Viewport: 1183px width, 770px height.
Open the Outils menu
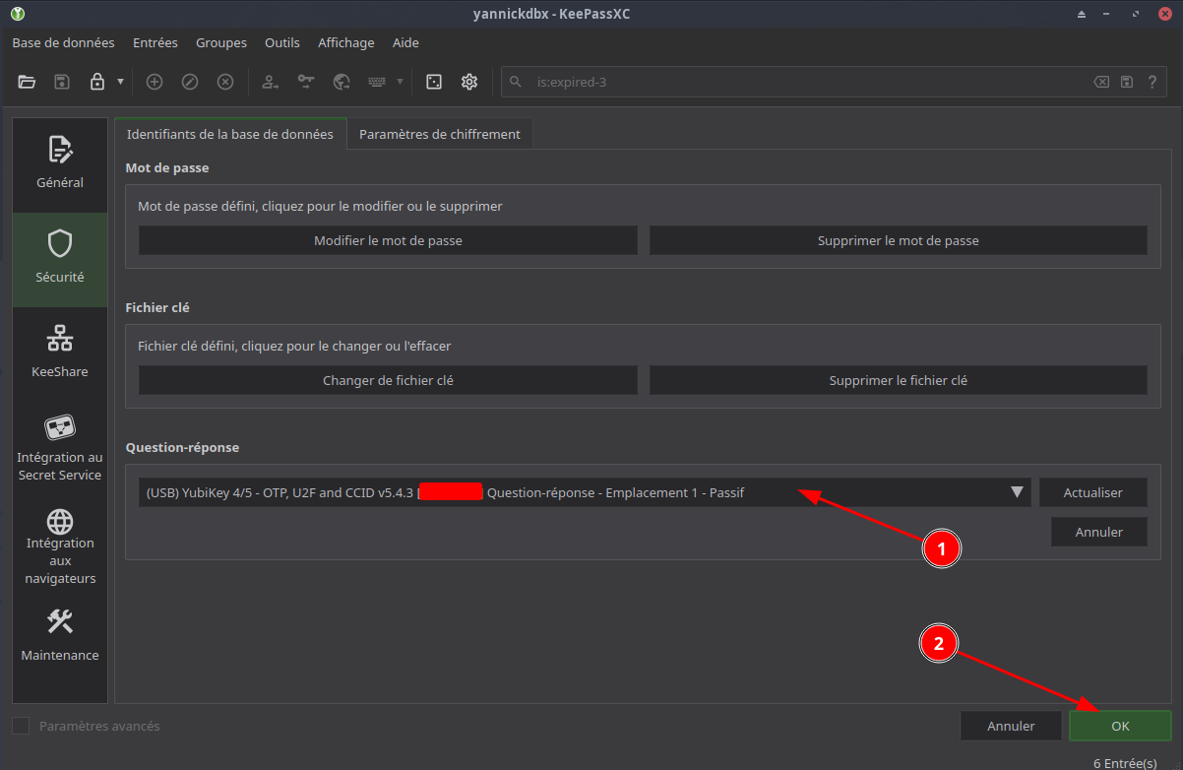281,42
